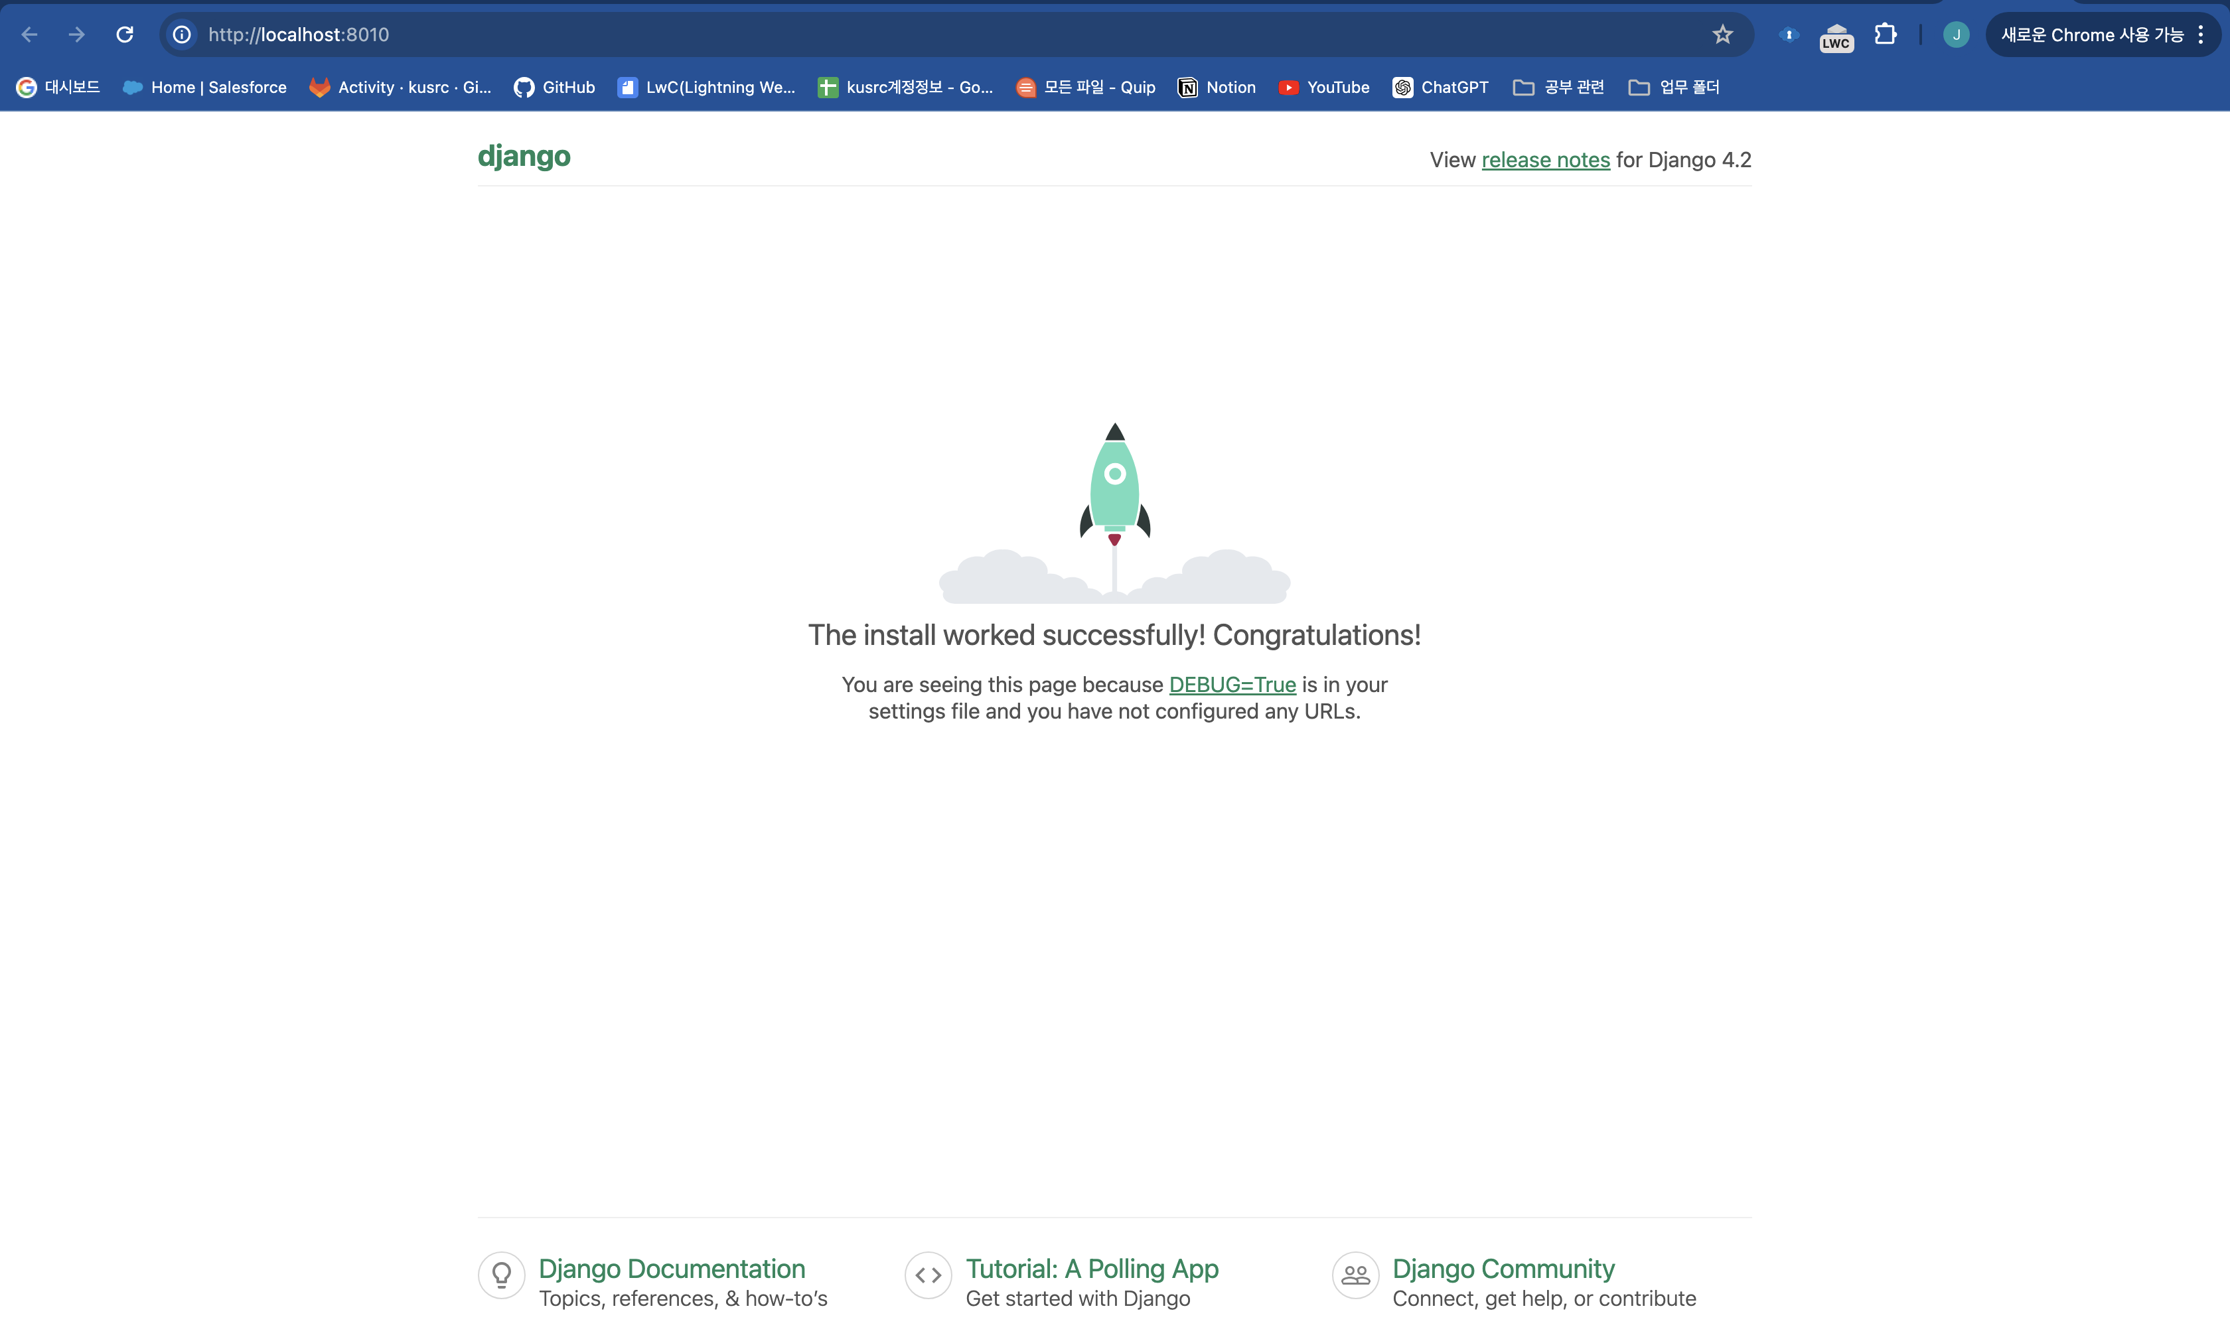Open the LwC(Lightning We... bookmark
This screenshot has width=2230, height=1343.
706,87
